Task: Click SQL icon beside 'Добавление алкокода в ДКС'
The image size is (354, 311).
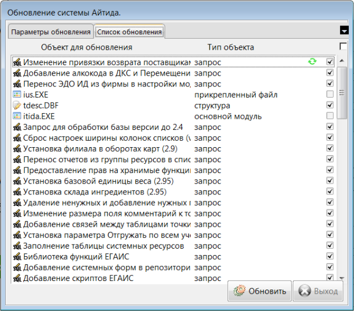Action: 17,73
